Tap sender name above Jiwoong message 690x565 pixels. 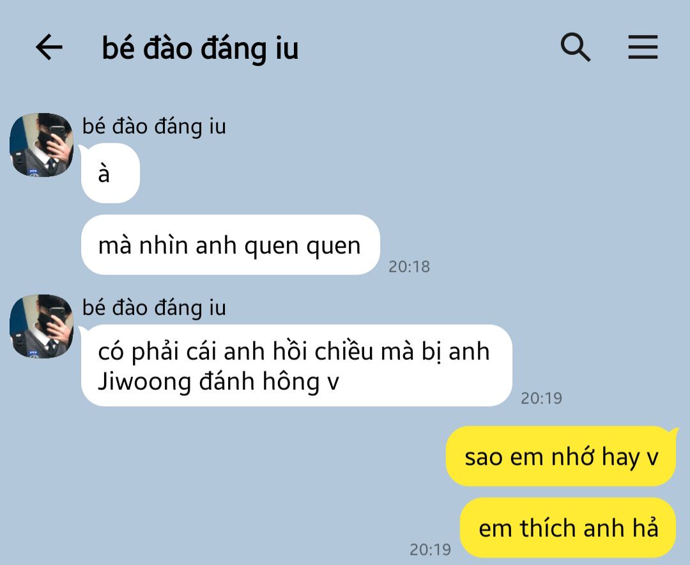pyautogui.click(x=154, y=308)
